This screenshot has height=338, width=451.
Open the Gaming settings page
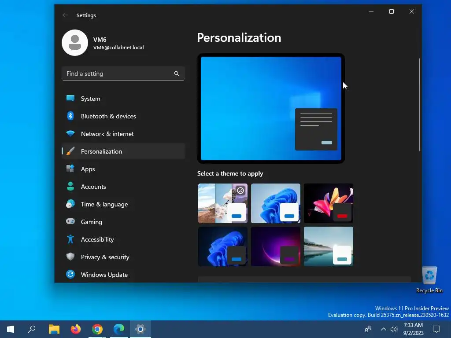123,222
